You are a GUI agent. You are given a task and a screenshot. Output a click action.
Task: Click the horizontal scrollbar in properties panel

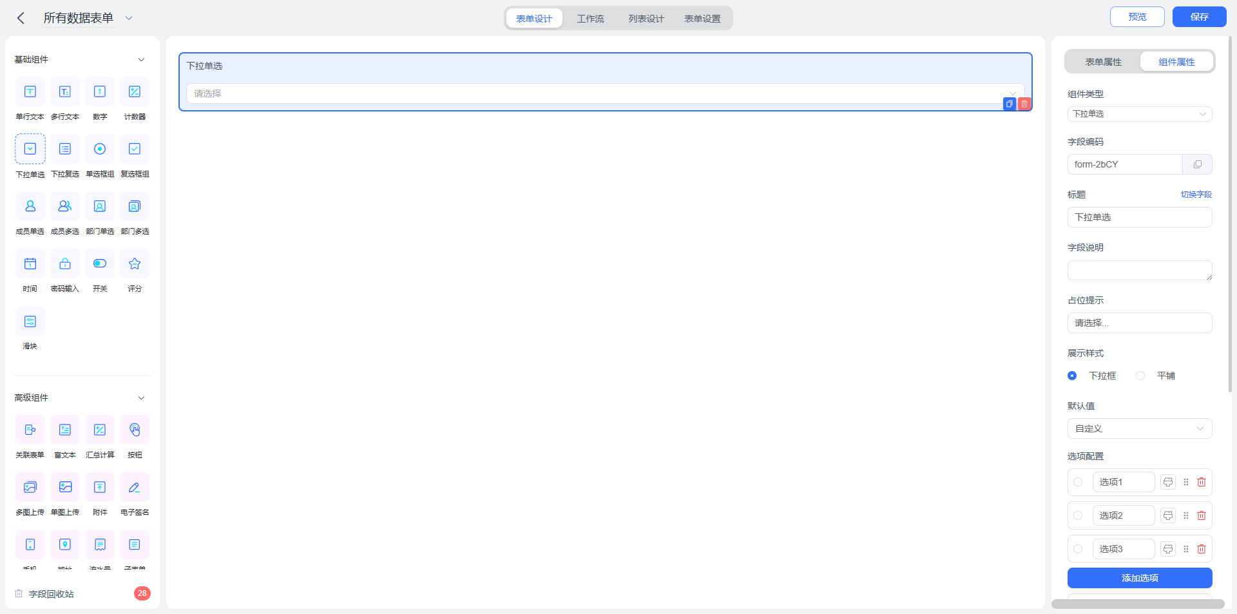point(1138,604)
